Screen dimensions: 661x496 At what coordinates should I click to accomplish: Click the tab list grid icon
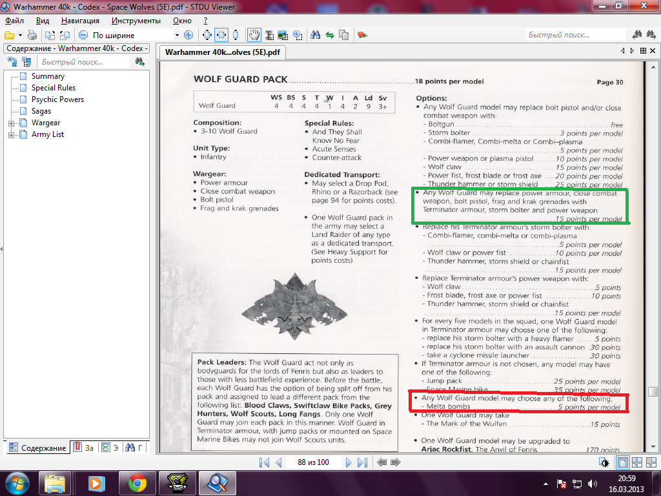point(643,50)
